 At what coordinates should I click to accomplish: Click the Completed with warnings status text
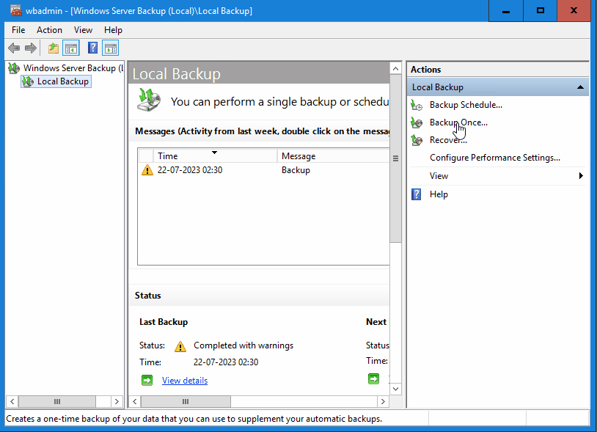point(243,345)
